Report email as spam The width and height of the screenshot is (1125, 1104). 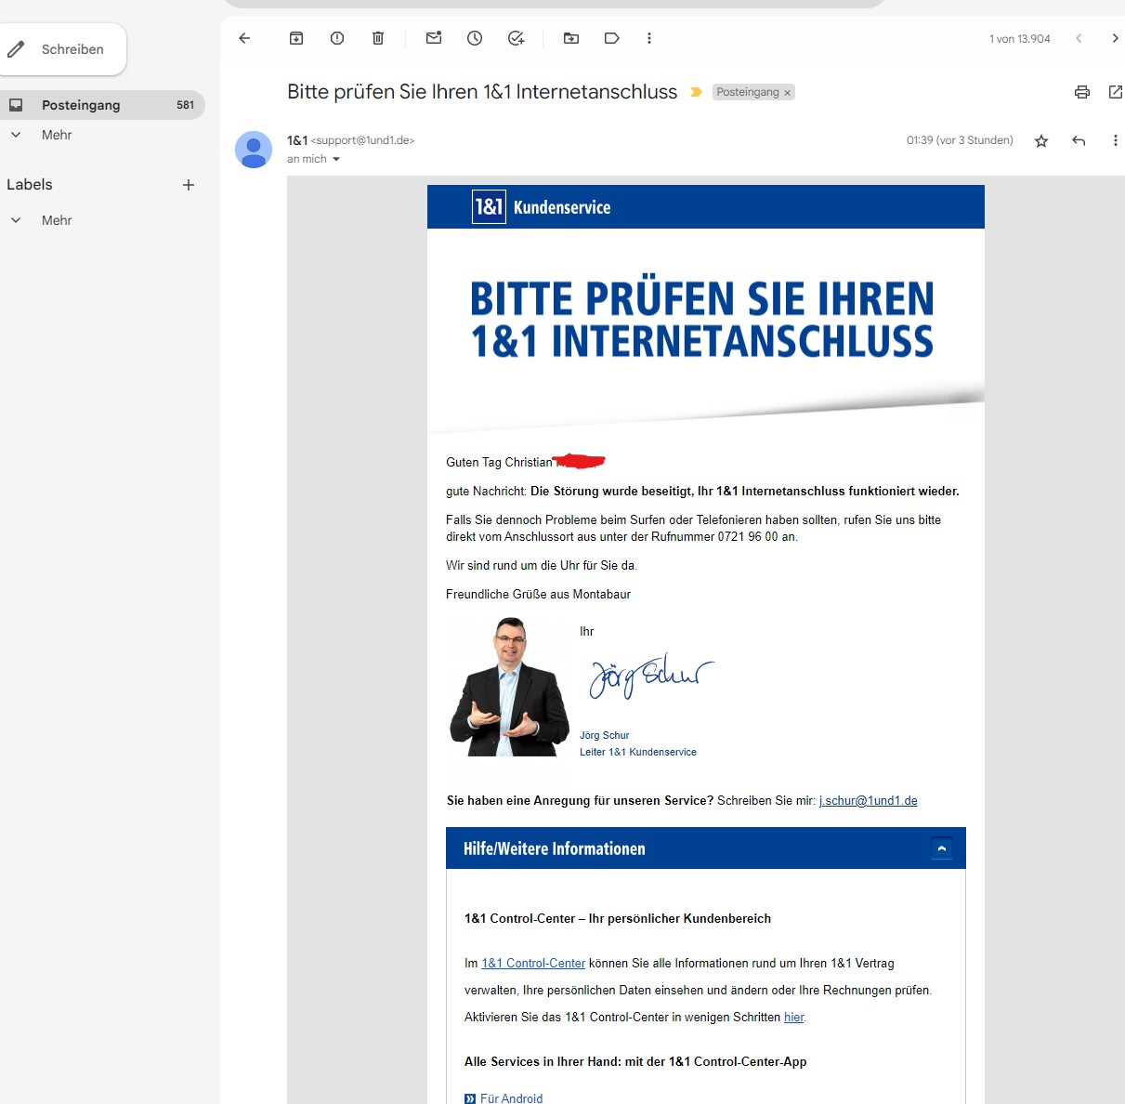coord(337,38)
